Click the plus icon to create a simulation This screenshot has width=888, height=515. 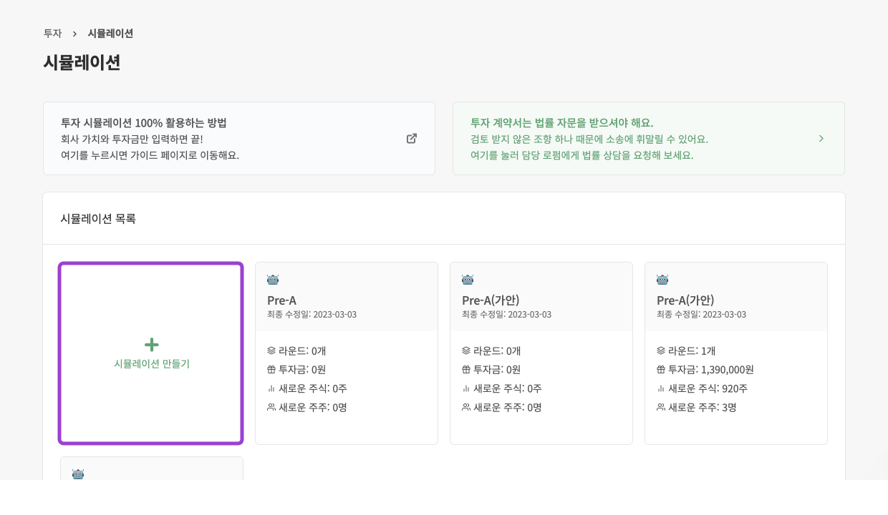[x=151, y=344]
